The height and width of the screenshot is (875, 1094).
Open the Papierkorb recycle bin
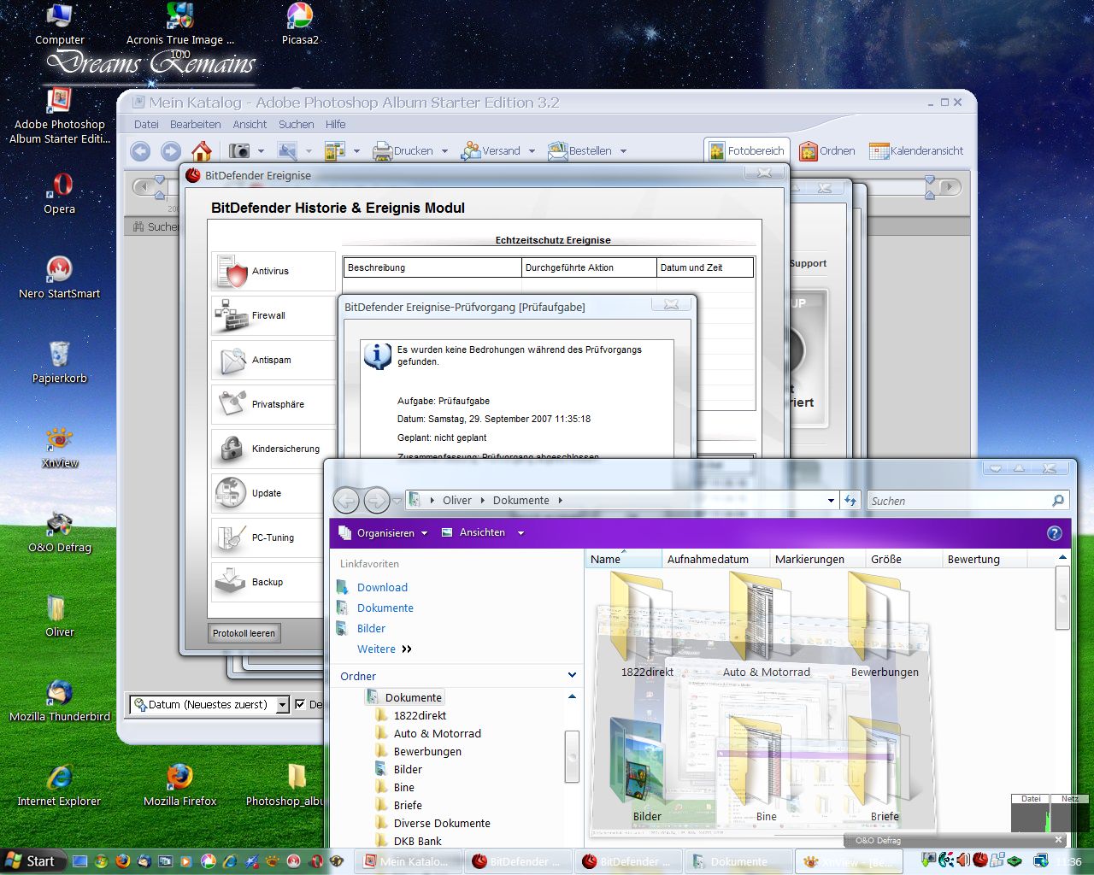click(60, 362)
